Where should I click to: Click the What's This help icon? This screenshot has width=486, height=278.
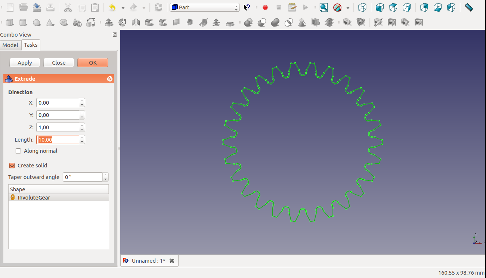247,7
